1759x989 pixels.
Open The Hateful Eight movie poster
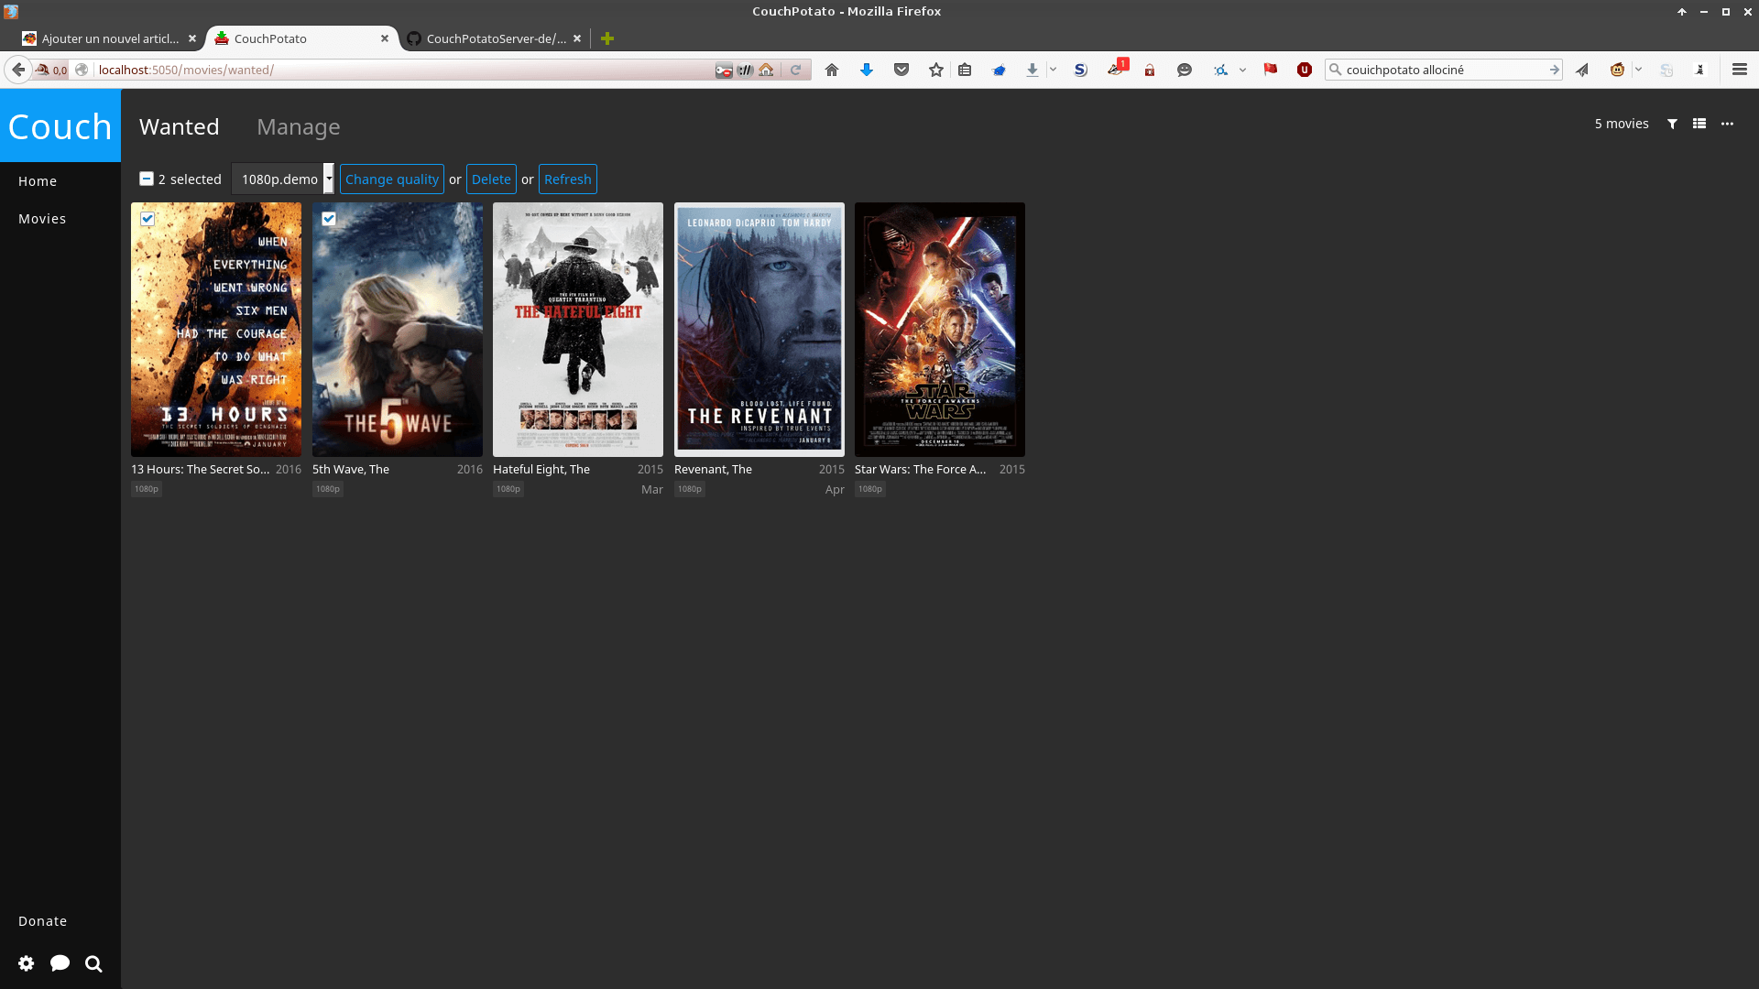click(578, 330)
